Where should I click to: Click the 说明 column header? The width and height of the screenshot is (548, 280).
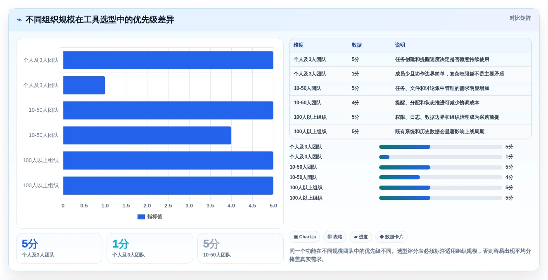400,45
